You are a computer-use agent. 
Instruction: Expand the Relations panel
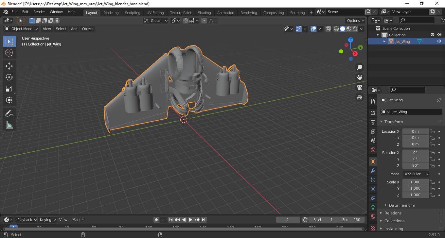pyautogui.click(x=393, y=213)
